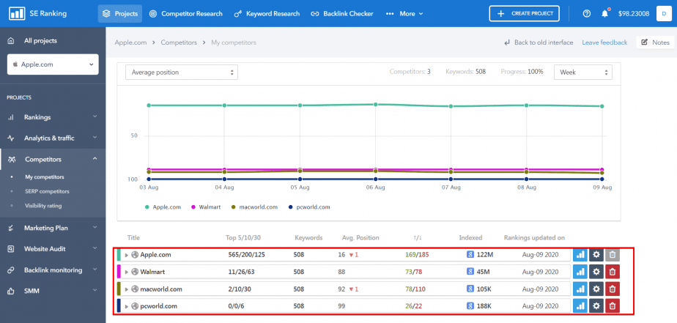
Task: Open Competitor Research in top navigation
Action: (185, 13)
